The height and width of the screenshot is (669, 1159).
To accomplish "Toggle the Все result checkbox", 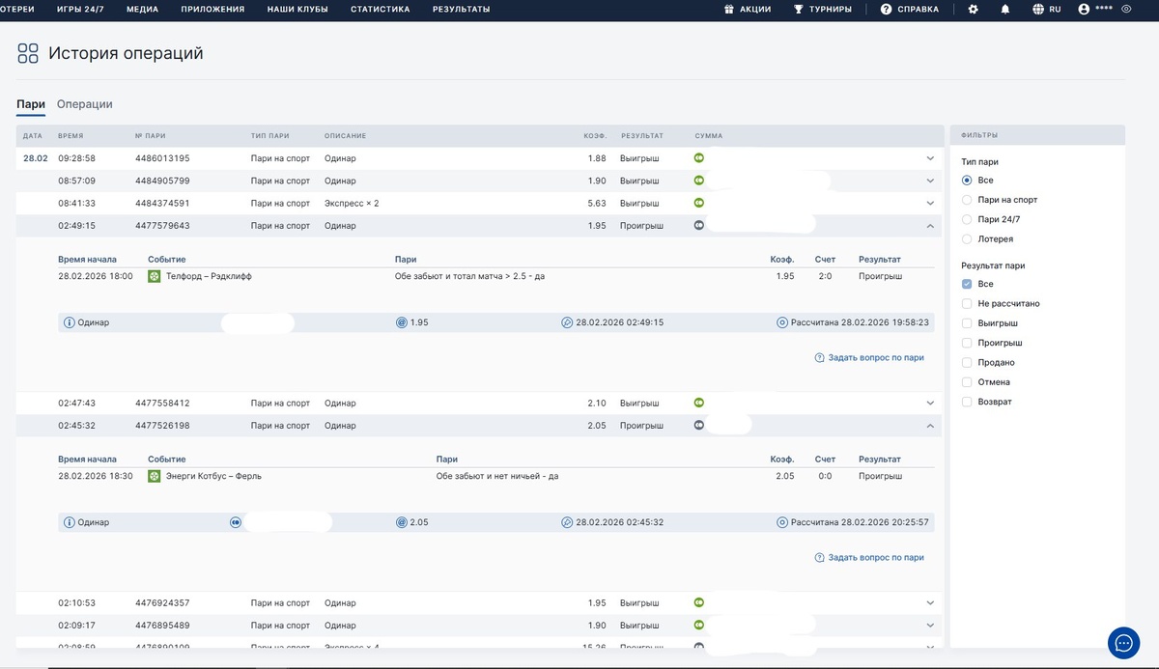I will [x=967, y=285].
